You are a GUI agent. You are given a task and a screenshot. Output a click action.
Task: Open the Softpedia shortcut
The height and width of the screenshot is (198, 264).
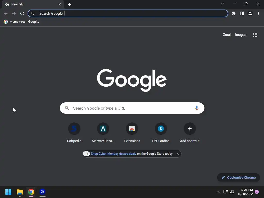74,133
